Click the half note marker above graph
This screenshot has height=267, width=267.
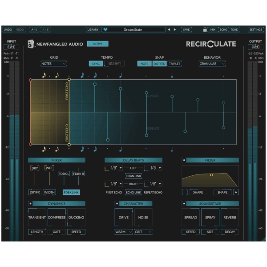(x=172, y=76)
